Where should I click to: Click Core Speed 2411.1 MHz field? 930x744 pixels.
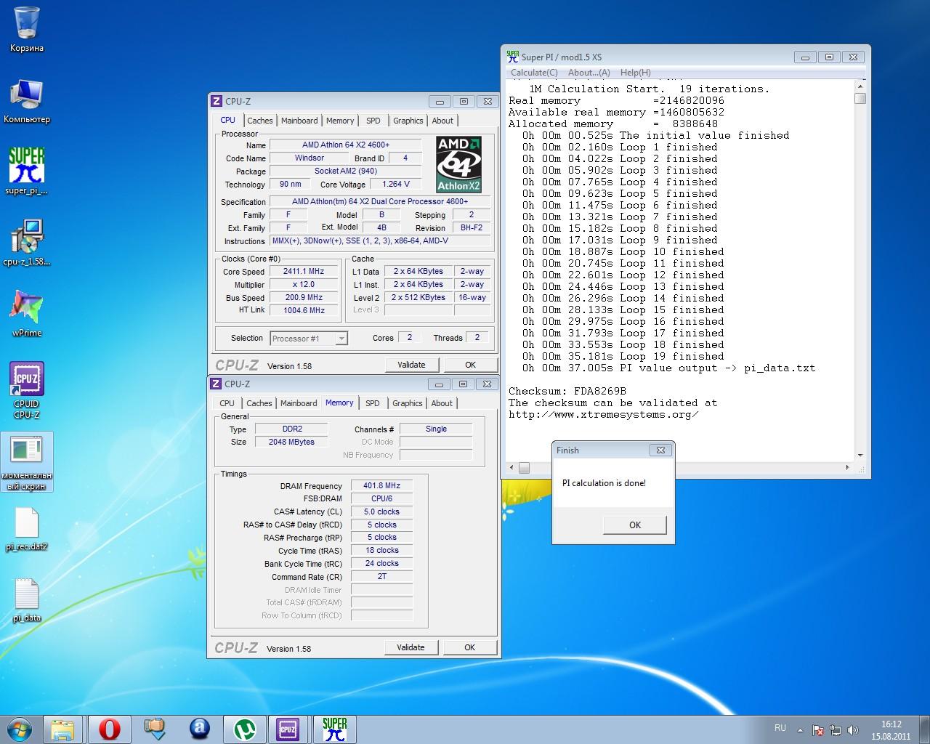click(x=304, y=272)
